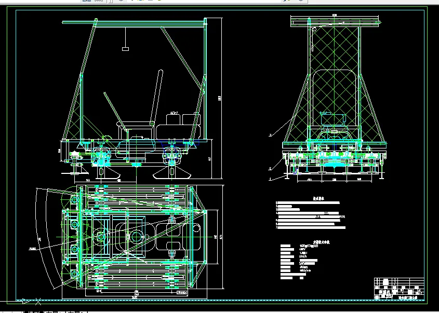Select the seat backrest in the side view
The height and width of the screenshot is (313, 439).
[x=157, y=97]
